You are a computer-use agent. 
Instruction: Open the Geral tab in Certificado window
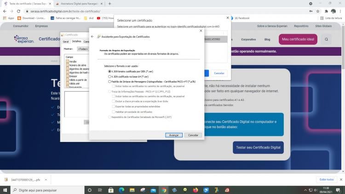(66, 41)
